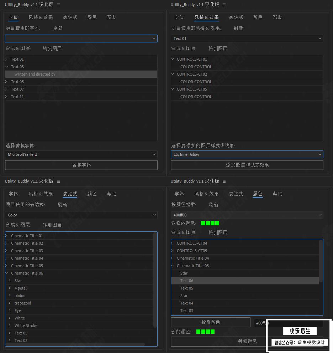The height and width of the screenshot is (353, 333).
Task: Expand the trapezoid layer
Action: (10, 303)
